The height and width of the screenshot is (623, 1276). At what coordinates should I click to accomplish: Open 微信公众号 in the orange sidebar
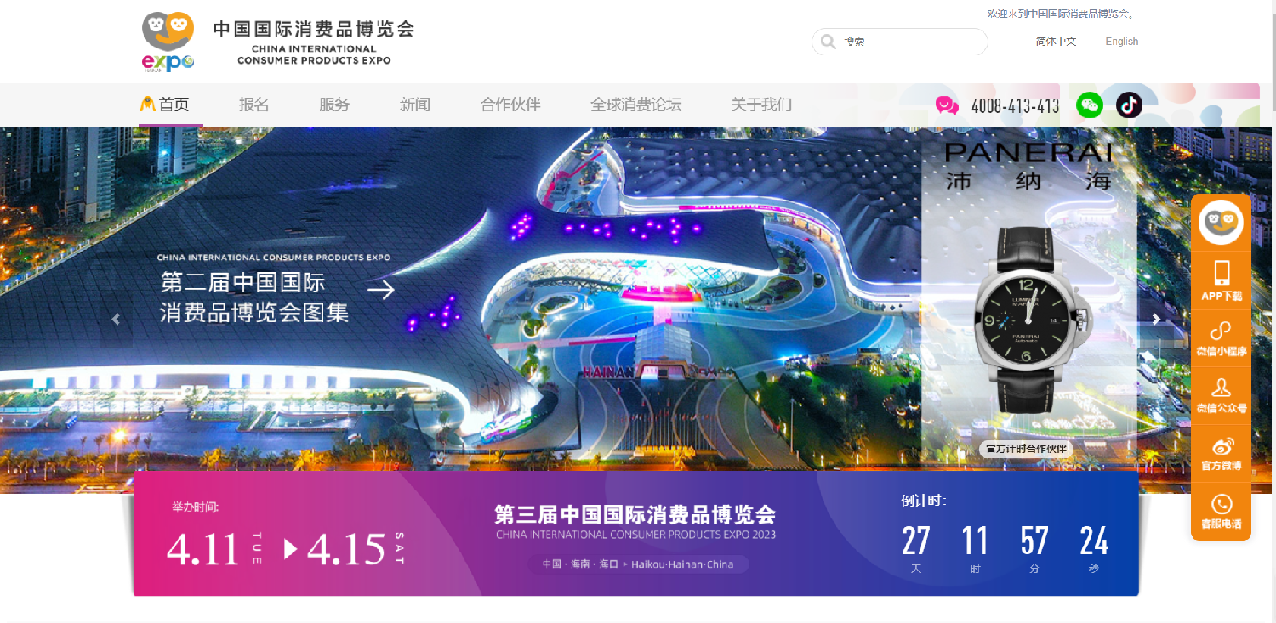click(x=1222, y=395)
